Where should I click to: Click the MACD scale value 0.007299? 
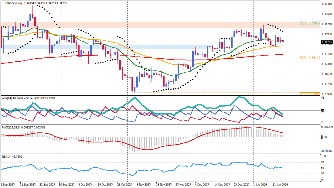pos(327,127)
